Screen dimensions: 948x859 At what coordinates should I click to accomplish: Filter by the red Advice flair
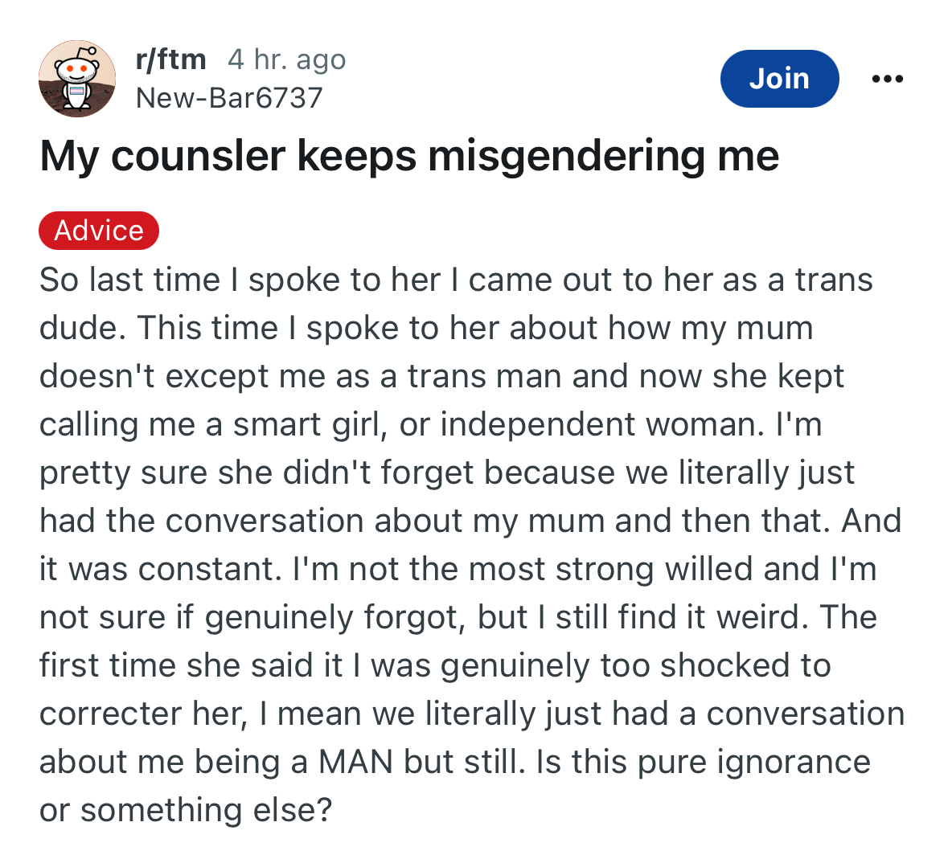(x=99, y=230)
